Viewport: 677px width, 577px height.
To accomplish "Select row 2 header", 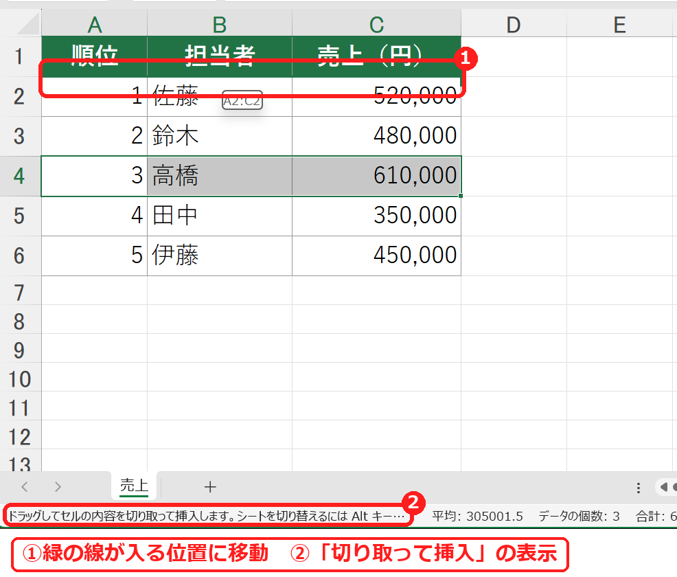I will [x=20, y=96].
